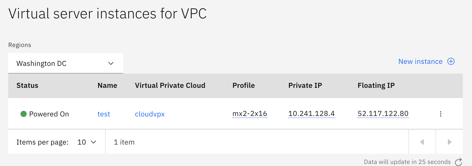This screenshot has height=166, width=472.
Task: Click the previous page arrow
Action: coord(422,142)
